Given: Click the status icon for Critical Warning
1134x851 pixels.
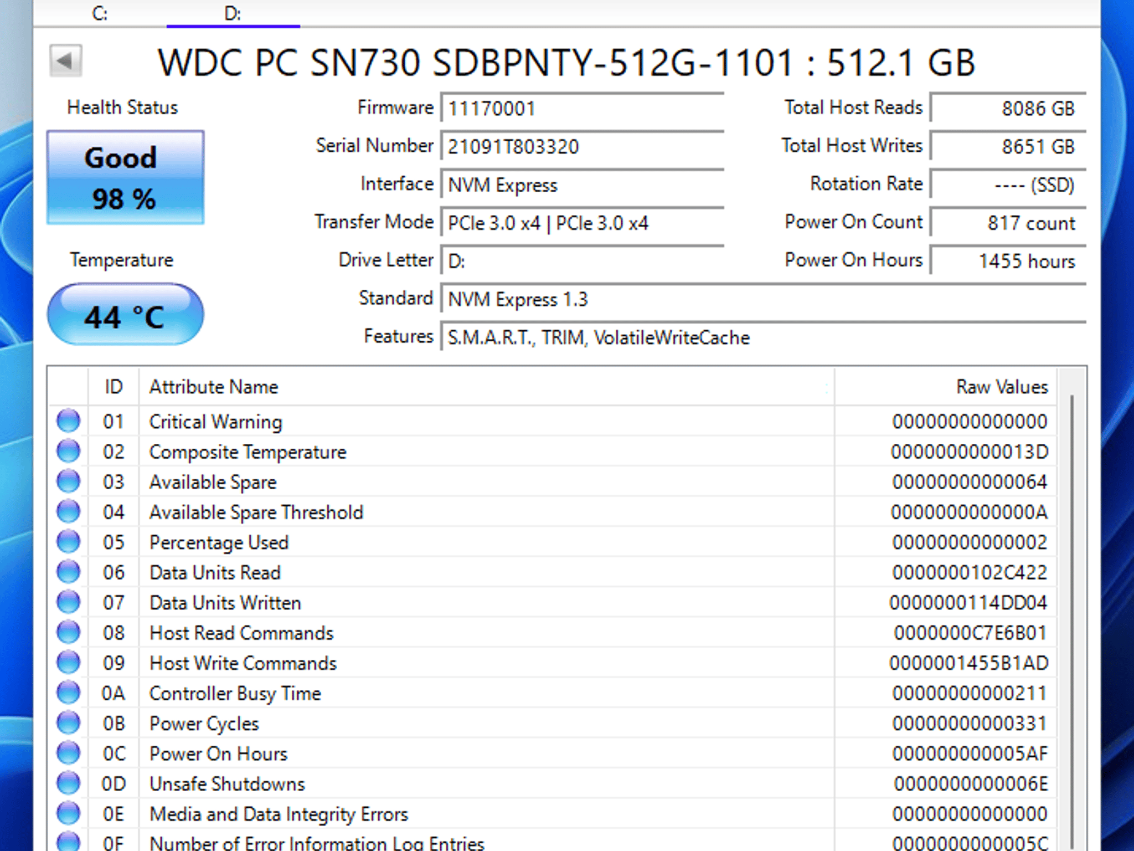Looking at the screenshot, I should point(69,421).
